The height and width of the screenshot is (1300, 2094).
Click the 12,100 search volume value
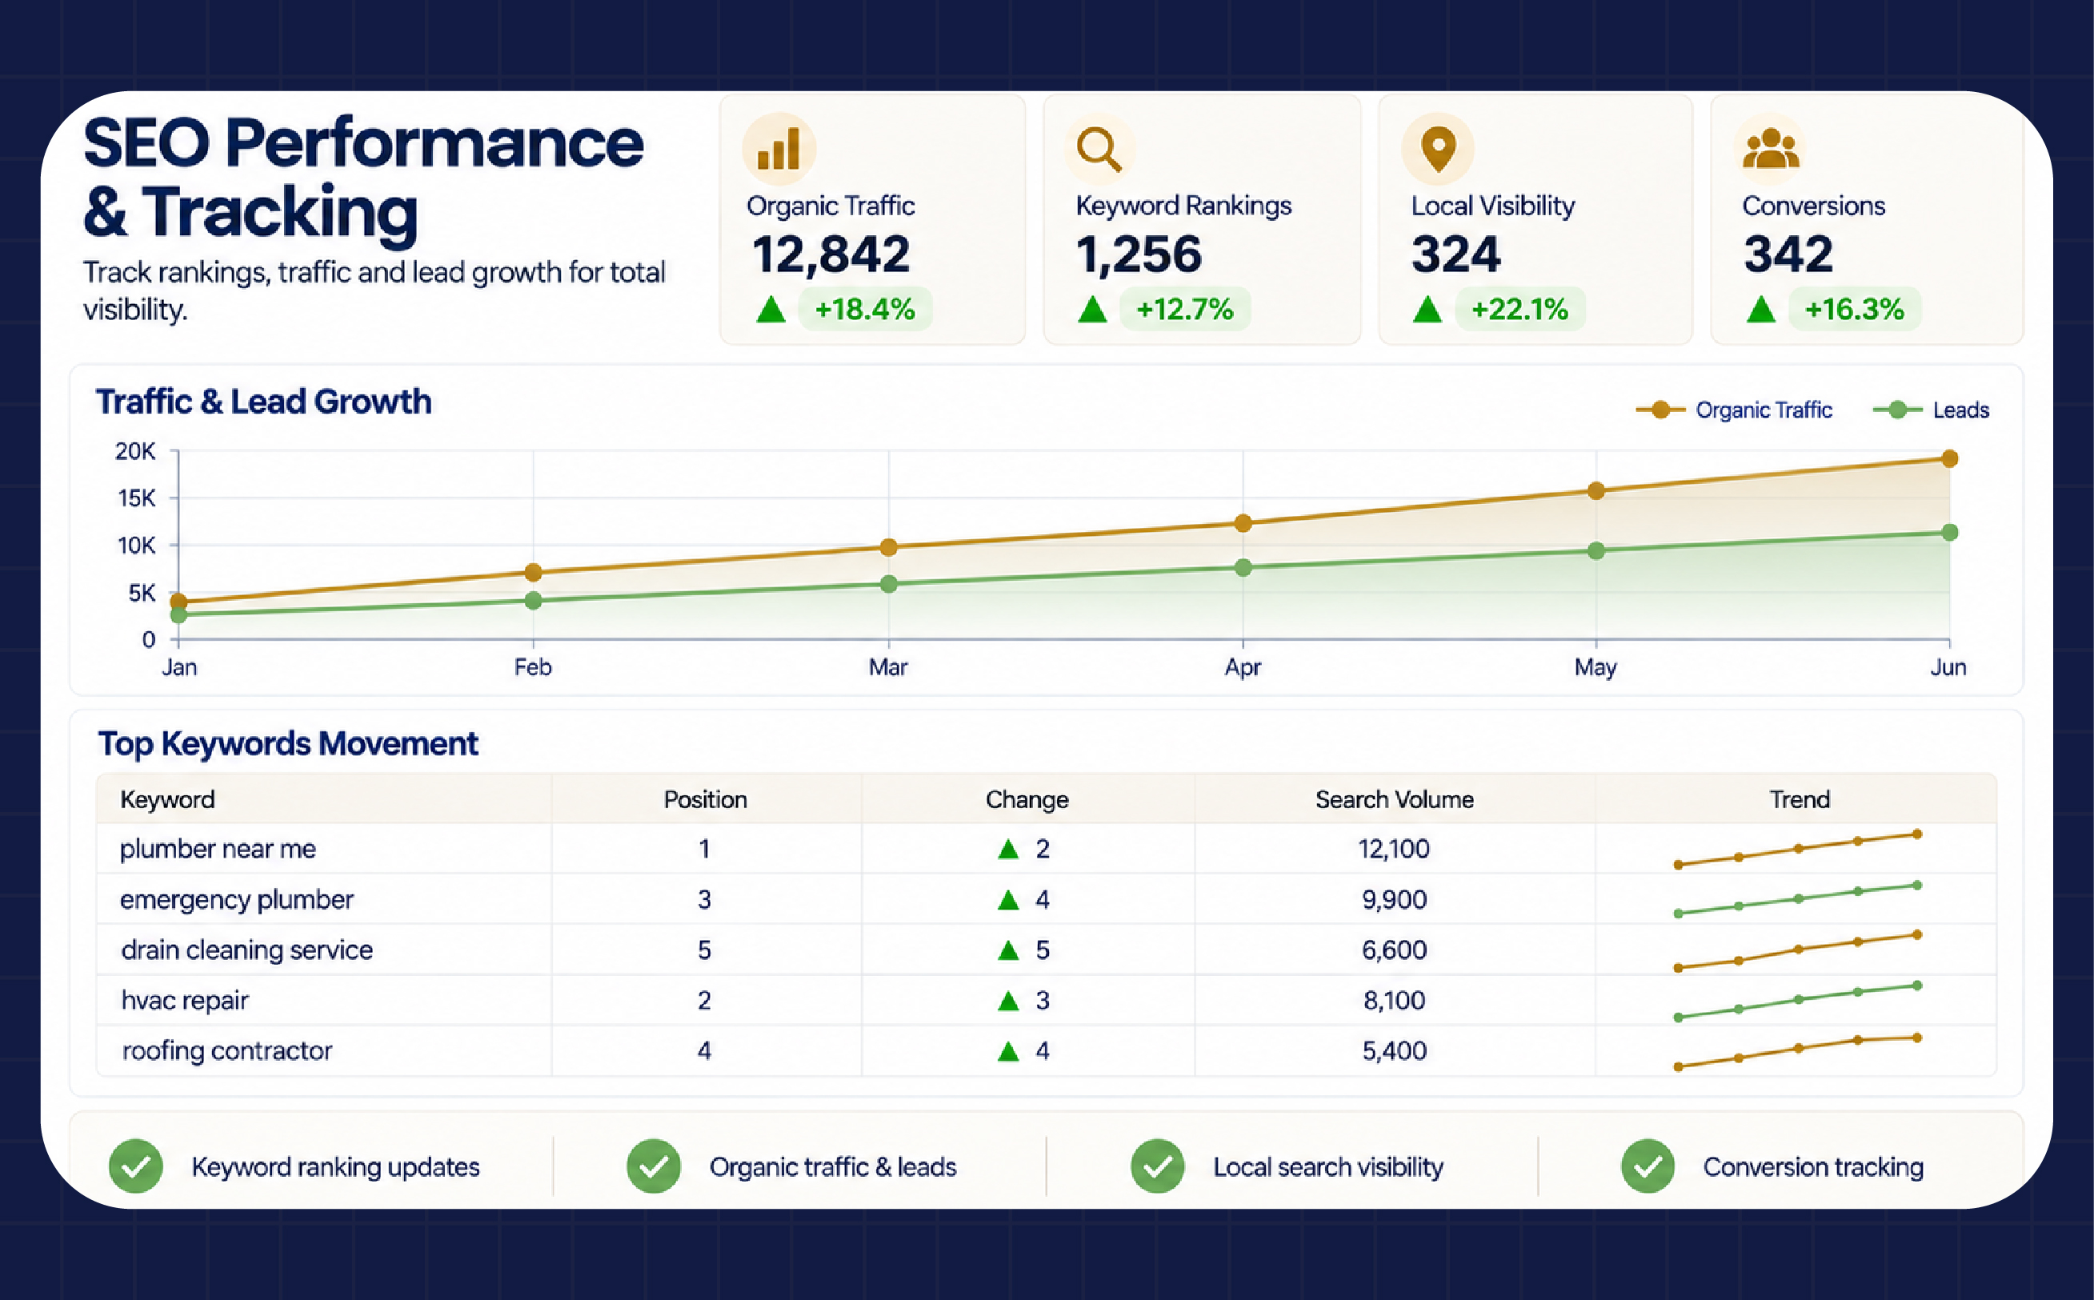(1394, 850)
